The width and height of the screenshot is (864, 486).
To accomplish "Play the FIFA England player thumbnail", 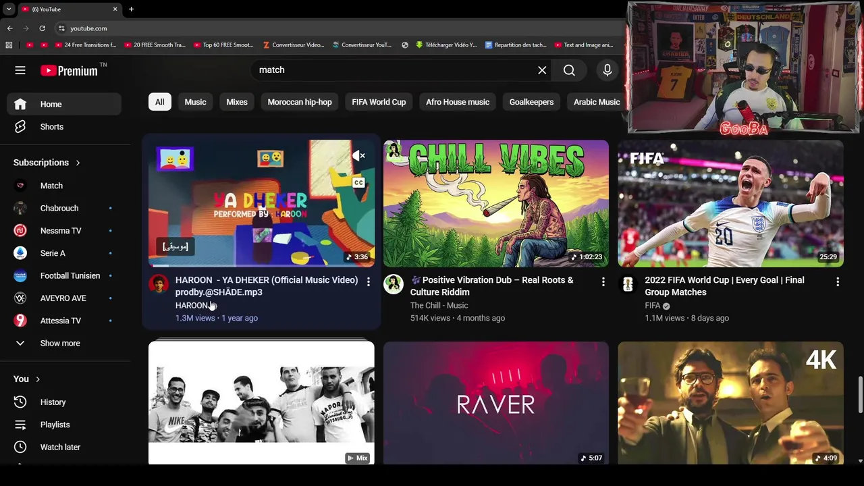I will click(730, 203).
